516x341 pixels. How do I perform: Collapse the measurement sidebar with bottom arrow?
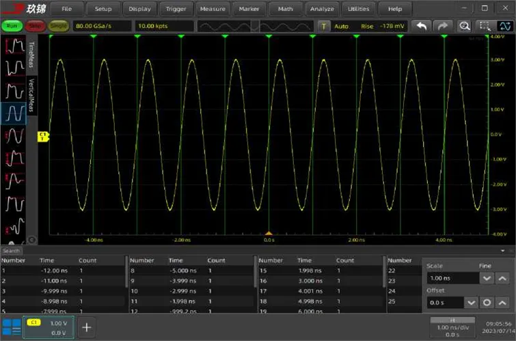pyautogui.click(x=31, y=240)
